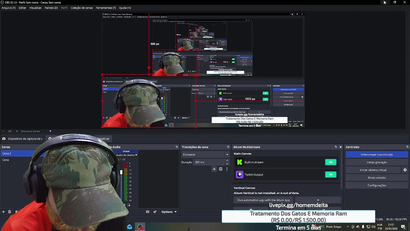Open the Esmaecer transition dropdown
Viewport: 410px width, 231px height.
pyautogui.click(x=206, y=155)
